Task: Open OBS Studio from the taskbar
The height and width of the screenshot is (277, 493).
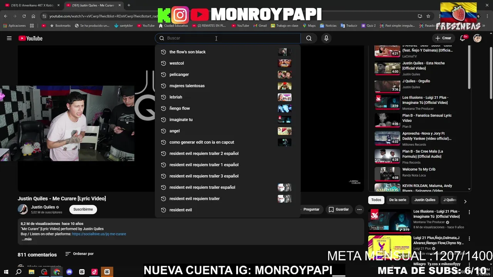Action: click(44, 272)
